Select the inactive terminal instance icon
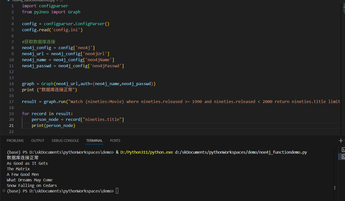The image size is (345, 201). click(343, 150)
